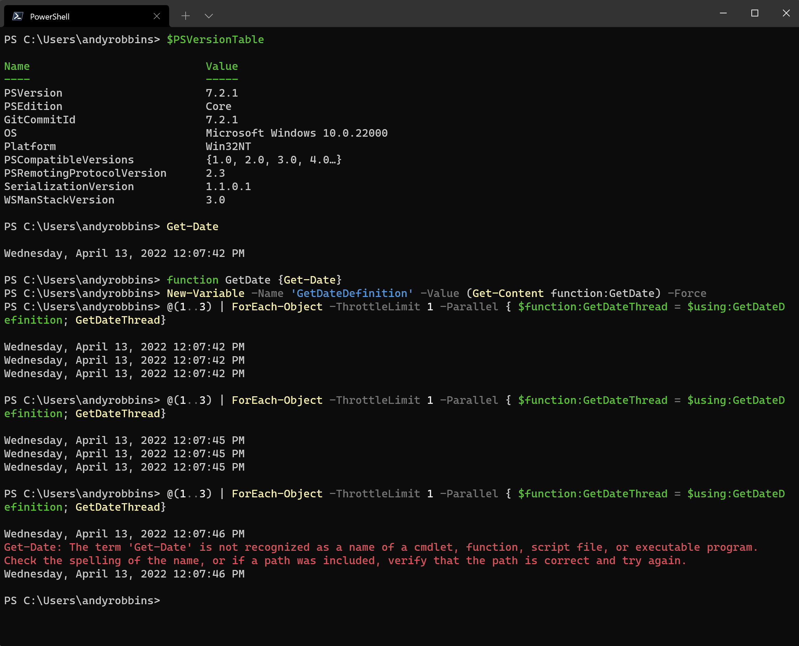Click the PSCompatibleVersions row name
This screenshot has height=646, width=799.
click(69, 160)
